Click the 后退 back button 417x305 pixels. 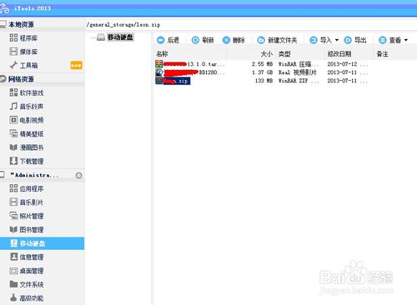coord(168,40)
